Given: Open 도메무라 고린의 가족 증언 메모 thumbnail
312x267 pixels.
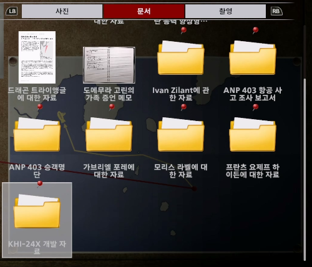Looking at the screenshot, I should (x=109, y=65).
